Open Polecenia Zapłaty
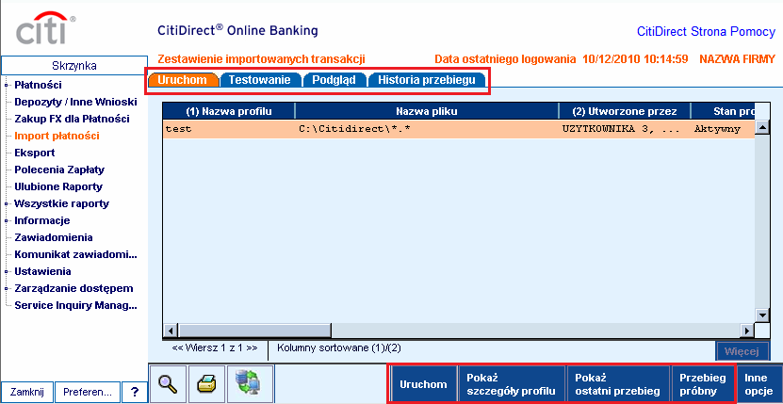Screen dimensions: 783x404 coord(59,170)
